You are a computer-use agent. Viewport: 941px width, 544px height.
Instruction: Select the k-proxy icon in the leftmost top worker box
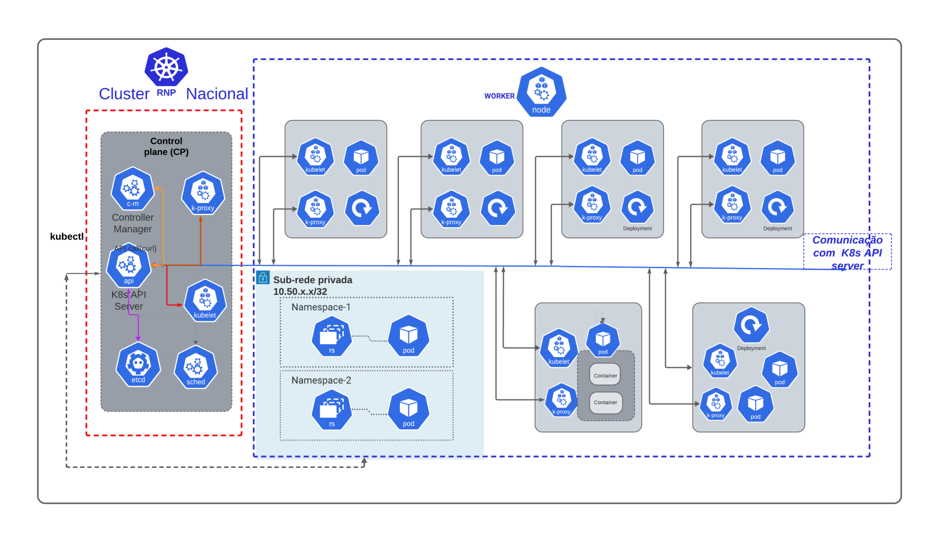(315, 209)
